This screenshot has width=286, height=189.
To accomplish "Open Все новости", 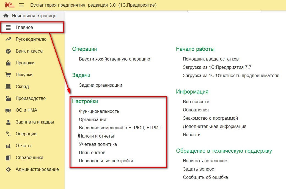I will point(196,102).
